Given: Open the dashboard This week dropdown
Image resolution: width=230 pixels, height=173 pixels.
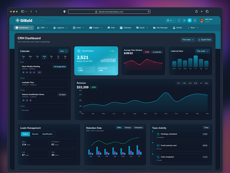Looking at the screenshot, I should pos(188,40).
